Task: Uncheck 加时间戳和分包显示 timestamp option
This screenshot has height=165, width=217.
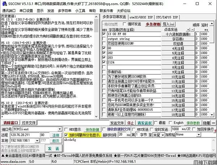Action: coord(66,135)
